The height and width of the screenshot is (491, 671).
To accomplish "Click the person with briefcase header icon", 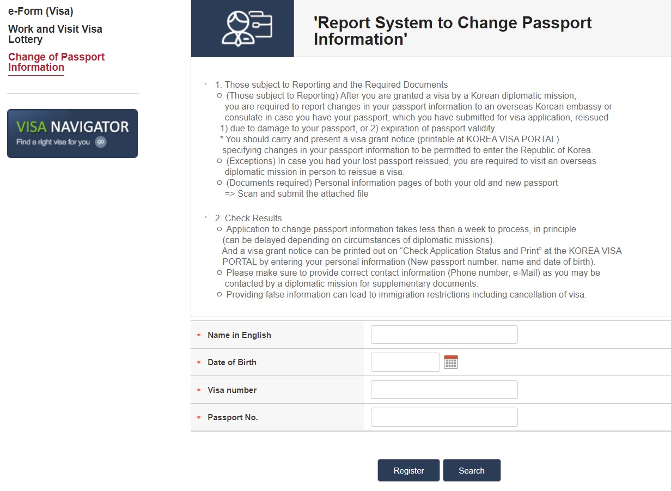I will (x=246, y=28).
